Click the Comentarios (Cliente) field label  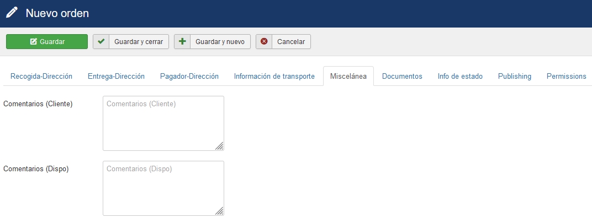click(38, 104)
